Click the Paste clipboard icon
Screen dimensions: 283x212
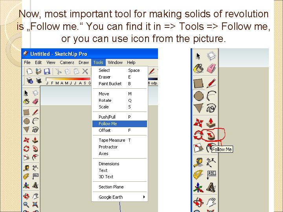(x=76, y=71)
